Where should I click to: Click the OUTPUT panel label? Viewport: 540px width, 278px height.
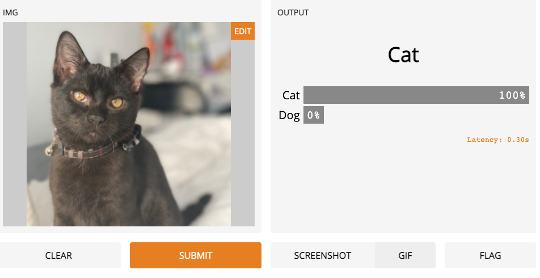click(x=293, y=12)
